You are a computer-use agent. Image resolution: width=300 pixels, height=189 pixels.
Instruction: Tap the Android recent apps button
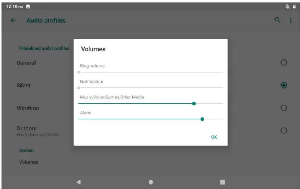coord(222,182)
